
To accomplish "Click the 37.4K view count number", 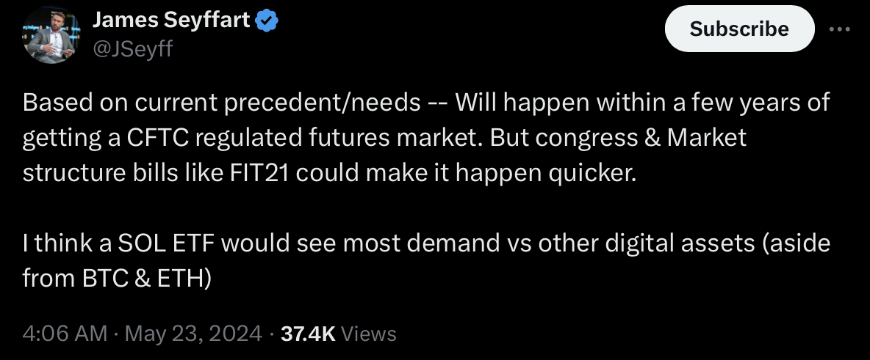I will (x=309, y=334).
